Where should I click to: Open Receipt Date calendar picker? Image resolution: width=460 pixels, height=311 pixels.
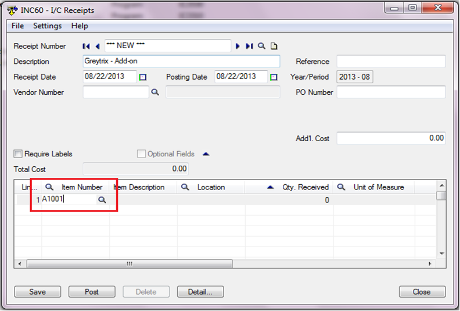point(143,77)
